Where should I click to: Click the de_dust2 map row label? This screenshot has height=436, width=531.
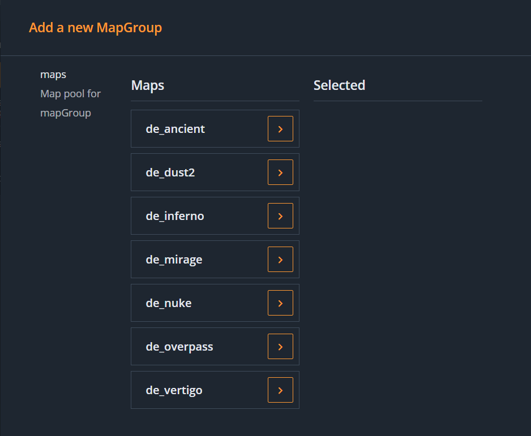170,172
